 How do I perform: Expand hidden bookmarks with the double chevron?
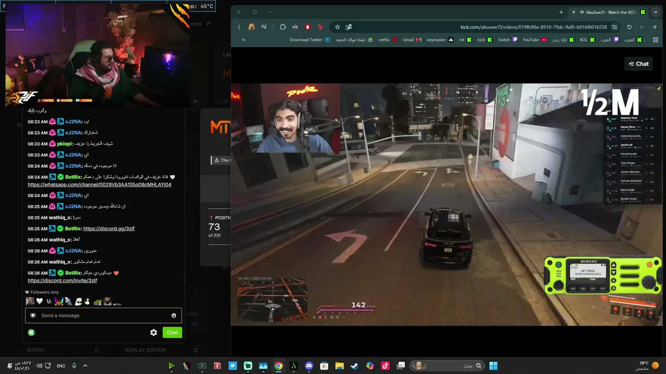pyautogui.click(x=244, y=40)
